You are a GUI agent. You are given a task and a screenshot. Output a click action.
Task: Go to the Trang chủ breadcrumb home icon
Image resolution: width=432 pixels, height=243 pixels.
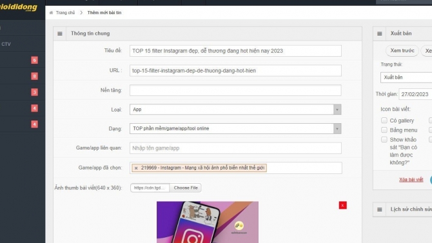tap(51, 13)
